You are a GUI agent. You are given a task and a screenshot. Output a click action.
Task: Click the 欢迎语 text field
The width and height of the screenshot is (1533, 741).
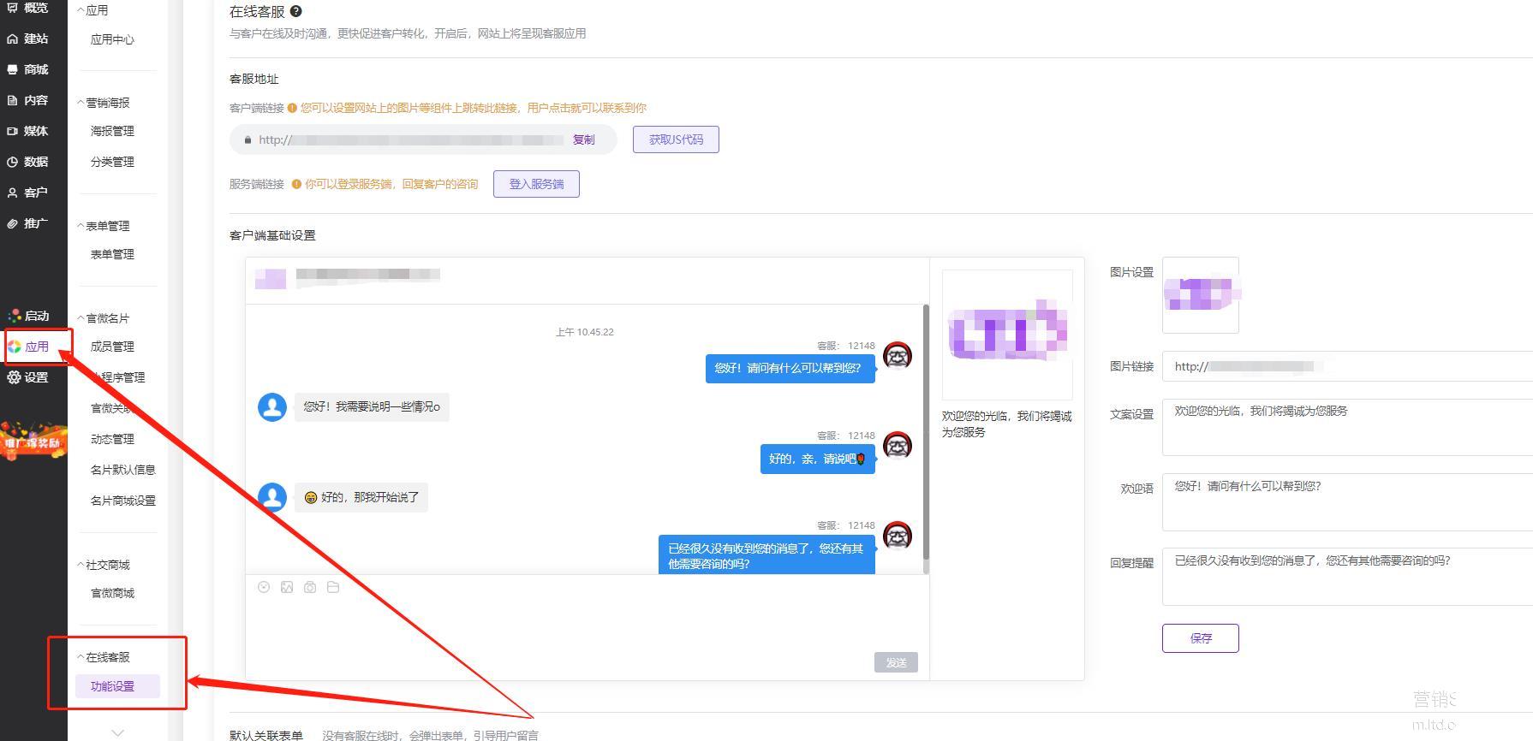1346,501
